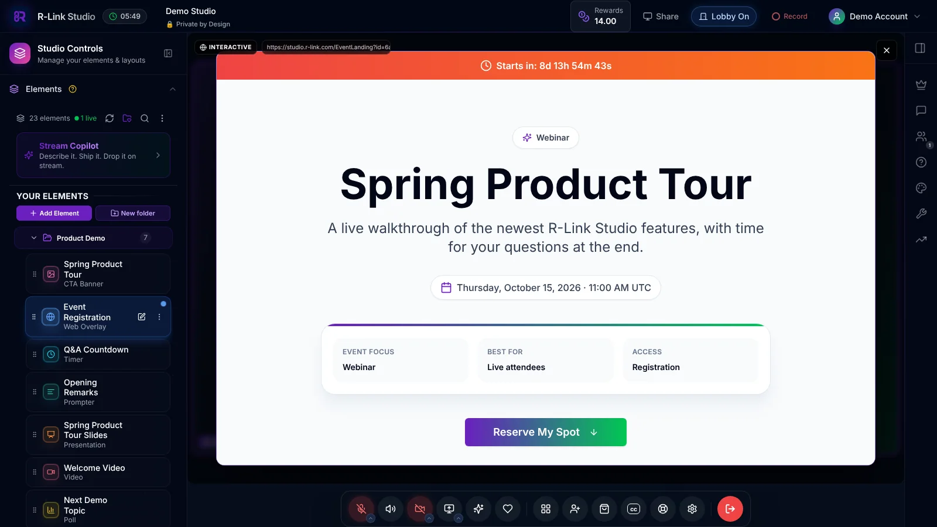The height and width of the screenshot is (527, 937).
Task: Toggle closed captions
Action: pyautogui.click(x=634, y=509)
